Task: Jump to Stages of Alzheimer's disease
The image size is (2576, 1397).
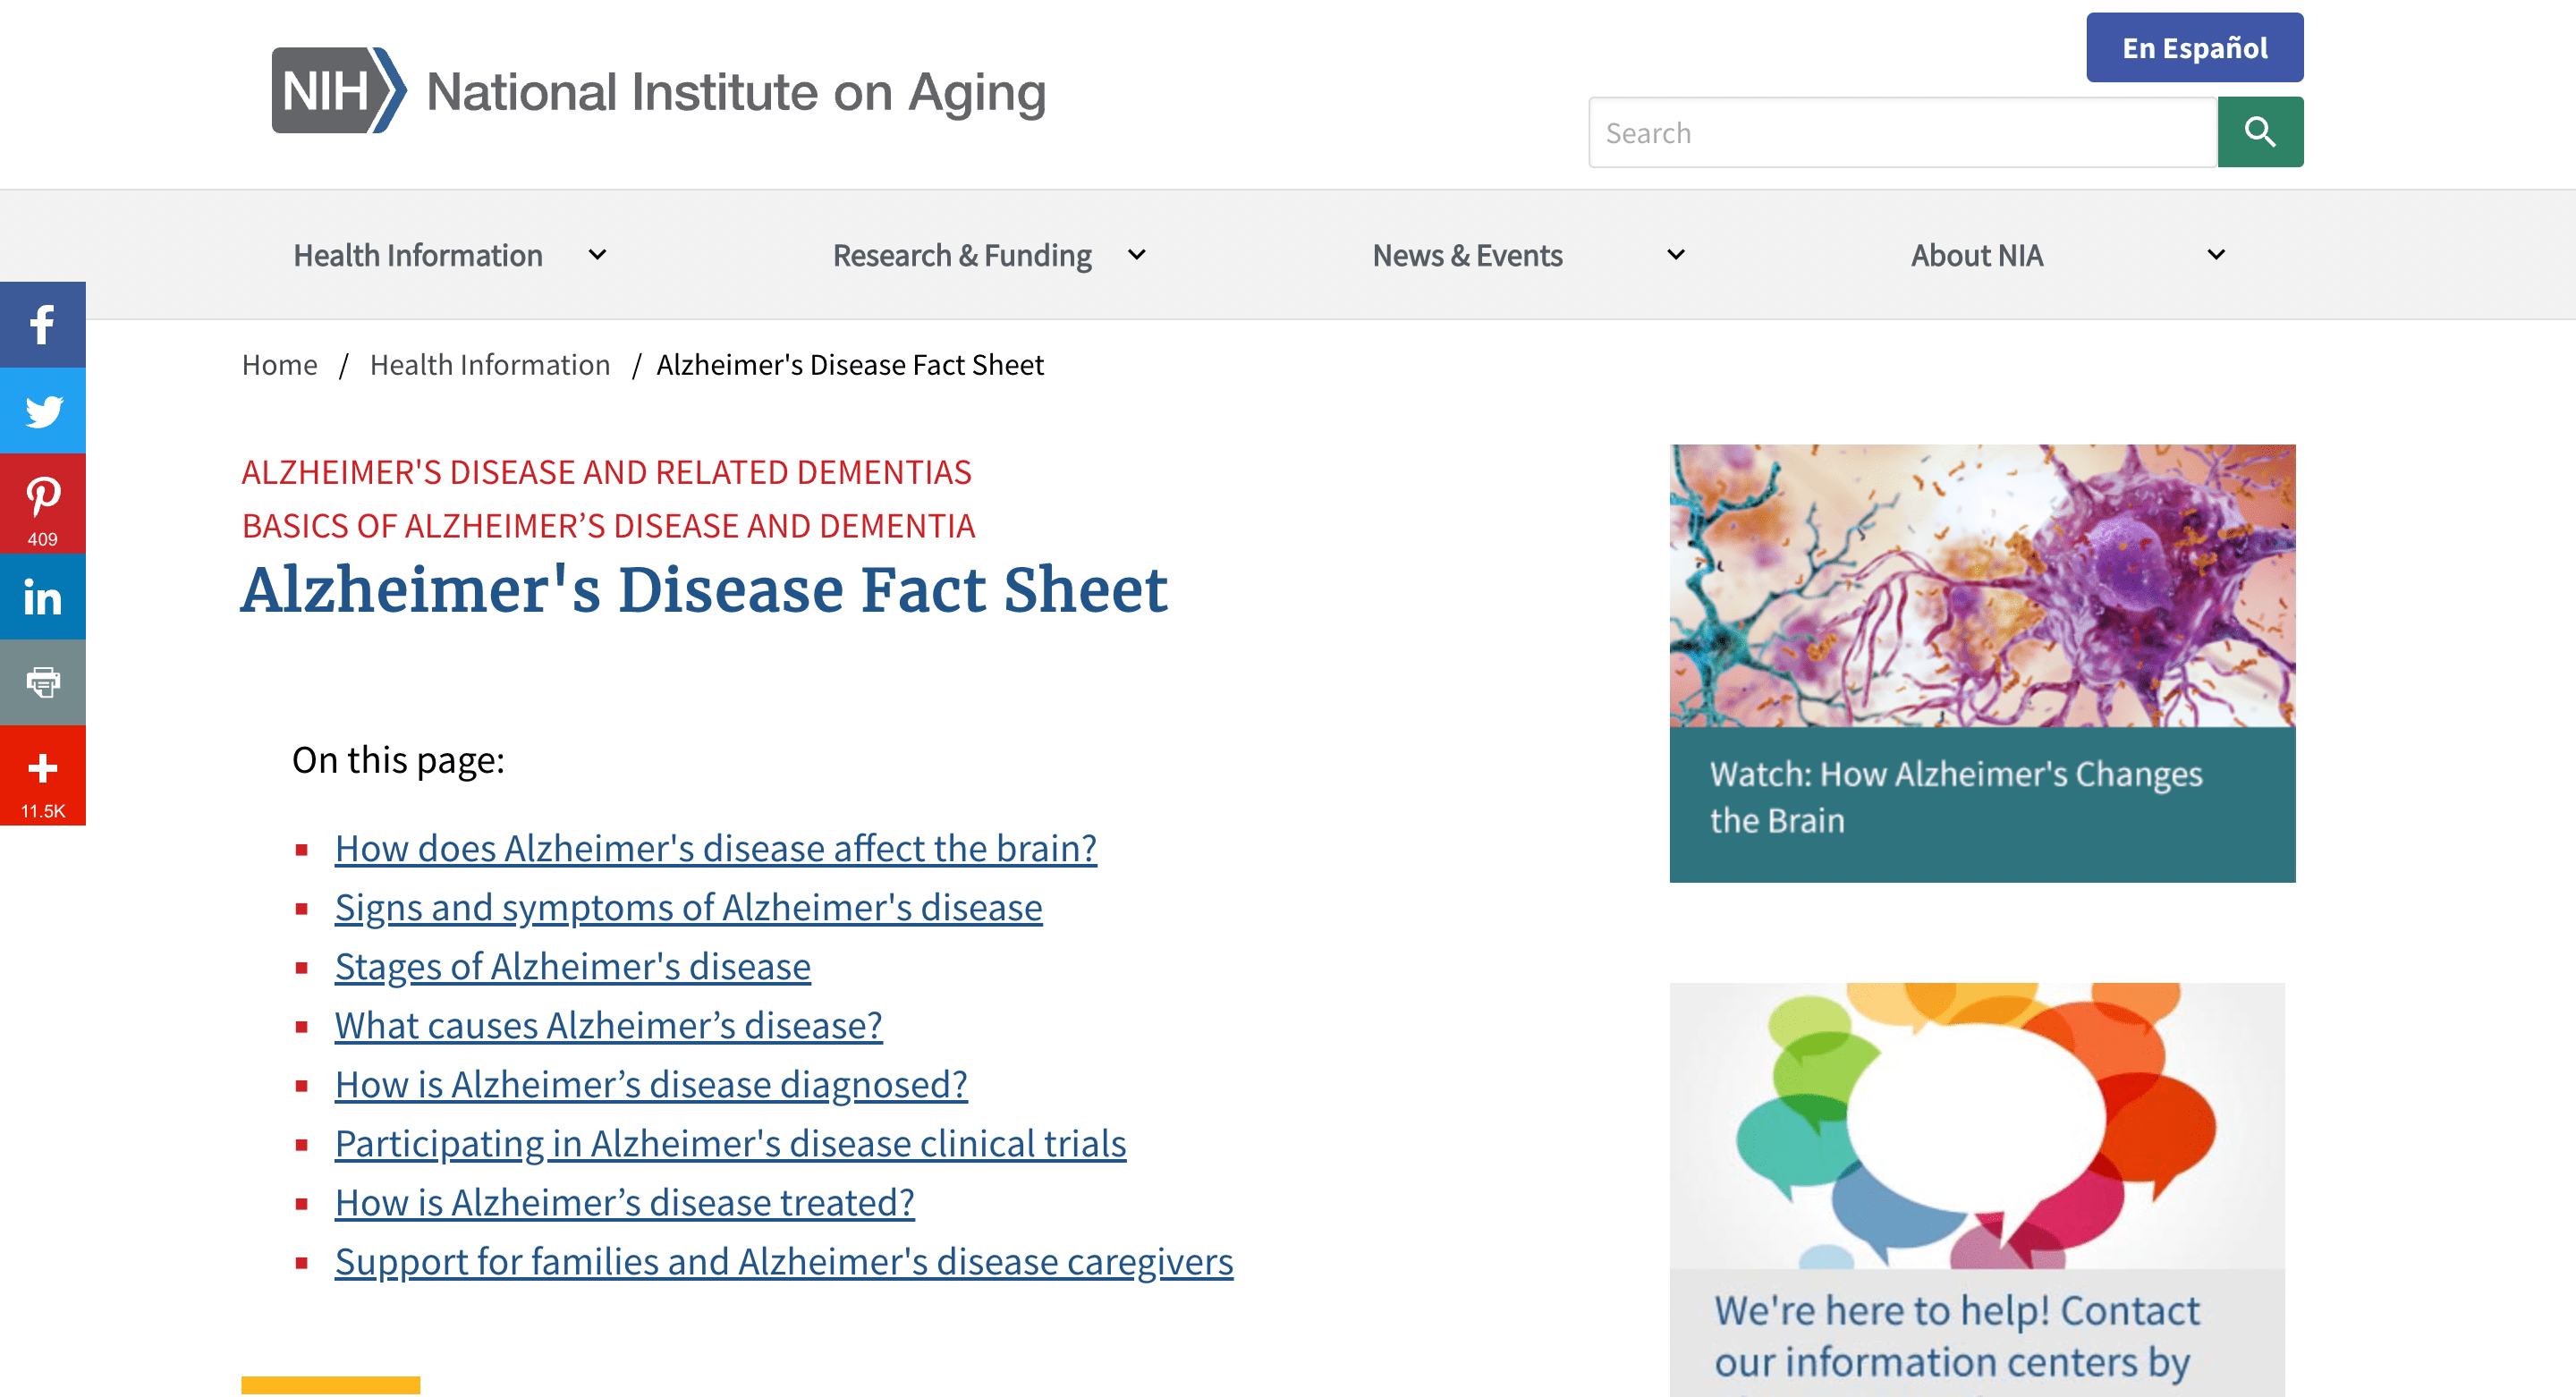Action: pyautogui.click(x=573, y=966)
